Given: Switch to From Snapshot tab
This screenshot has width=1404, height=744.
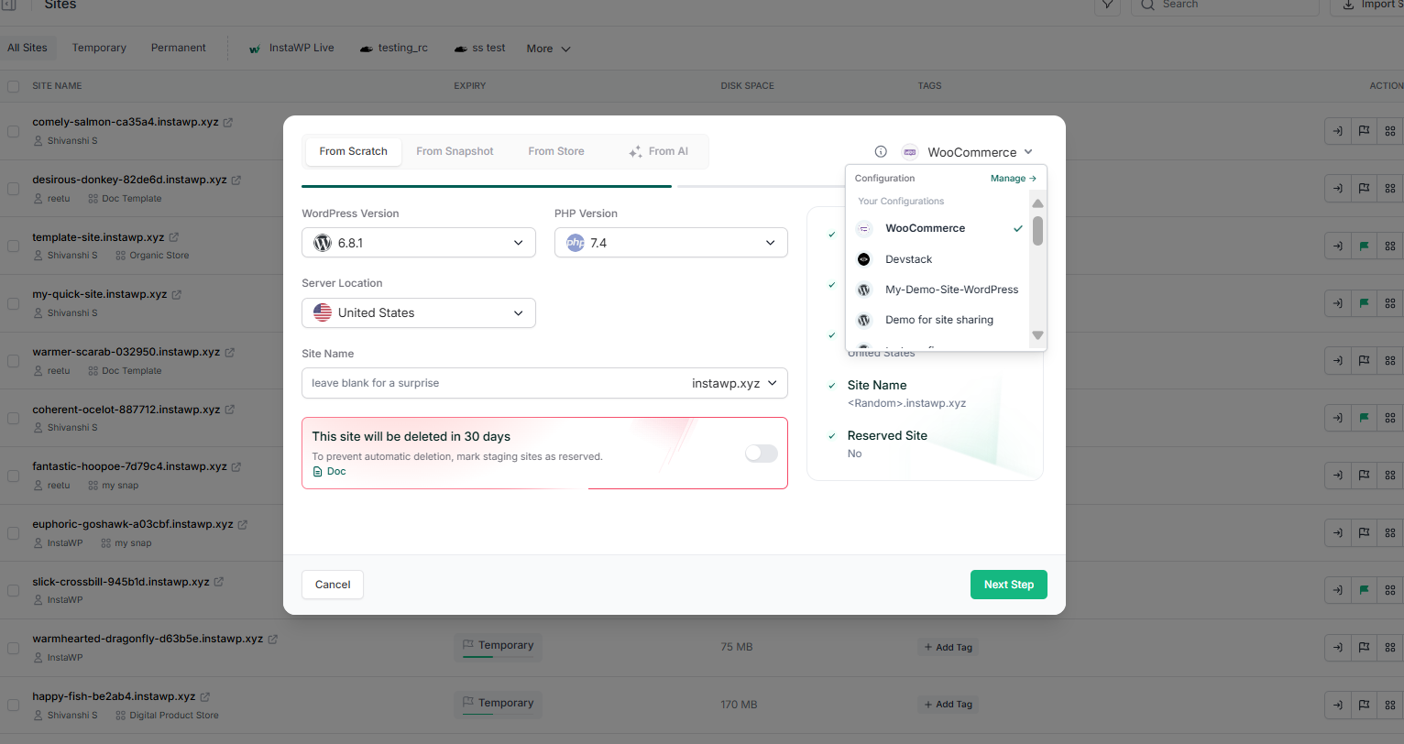Looking at the screenshot, I should 455,151.
